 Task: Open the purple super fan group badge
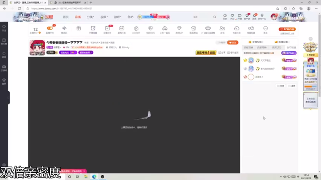point(85,52)
